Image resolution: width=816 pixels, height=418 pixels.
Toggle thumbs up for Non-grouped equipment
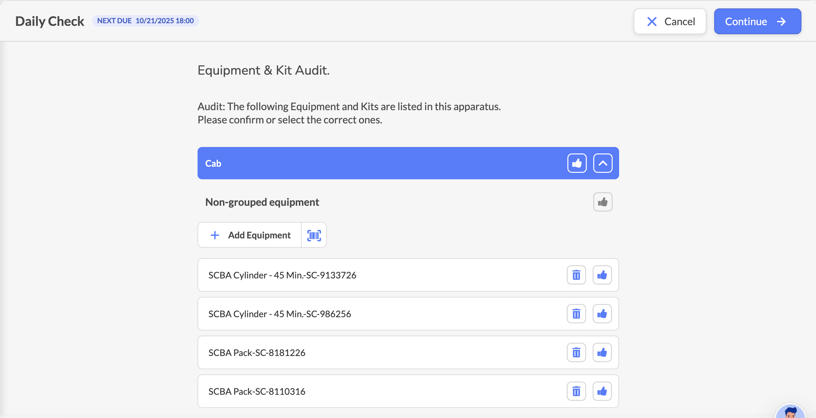click(x=603, y=202)
